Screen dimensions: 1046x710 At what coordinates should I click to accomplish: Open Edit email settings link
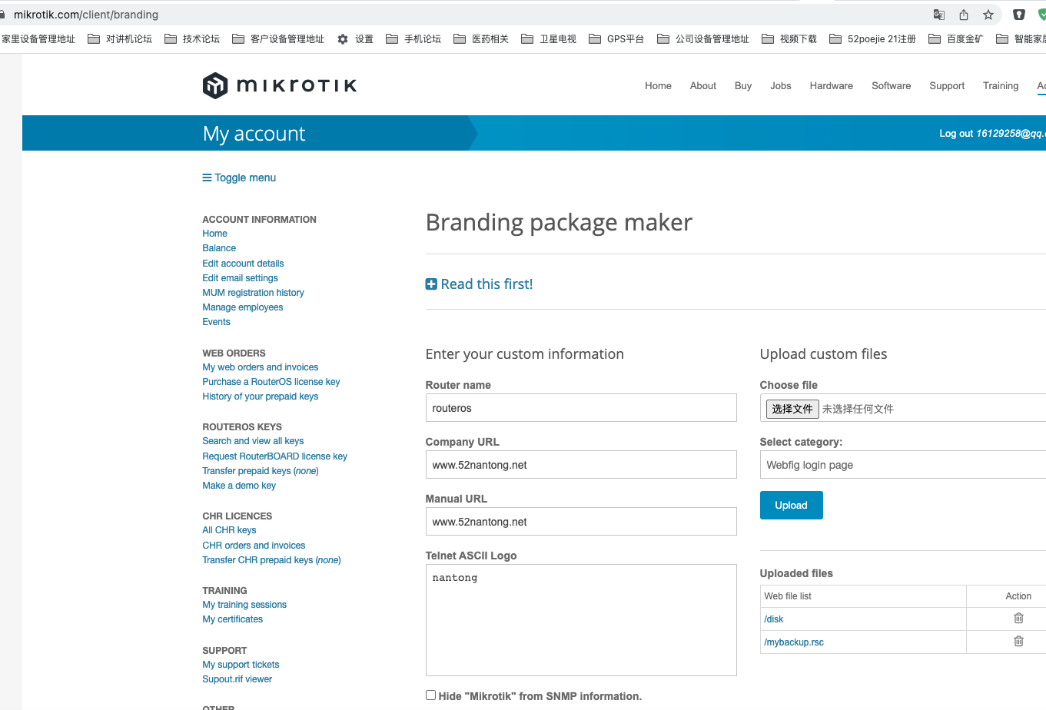[240, 278]
